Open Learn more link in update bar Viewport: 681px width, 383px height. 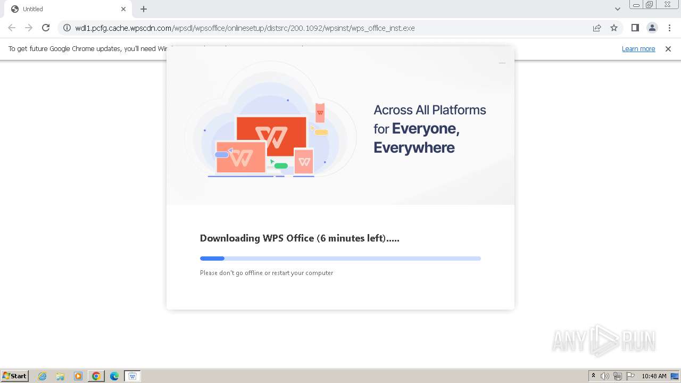point(638,49)
